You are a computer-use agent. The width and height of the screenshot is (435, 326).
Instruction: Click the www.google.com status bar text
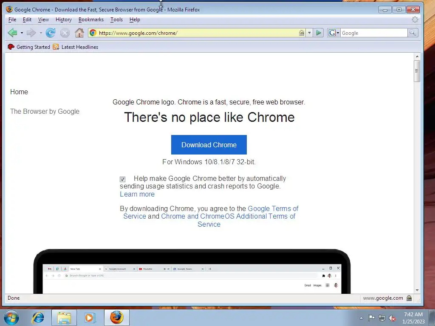point(383,298)
